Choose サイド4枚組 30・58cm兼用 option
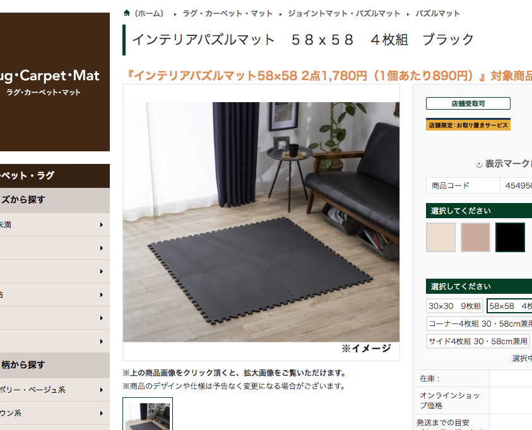The height and width of the screenshot is (430, 532). [478, 341]
